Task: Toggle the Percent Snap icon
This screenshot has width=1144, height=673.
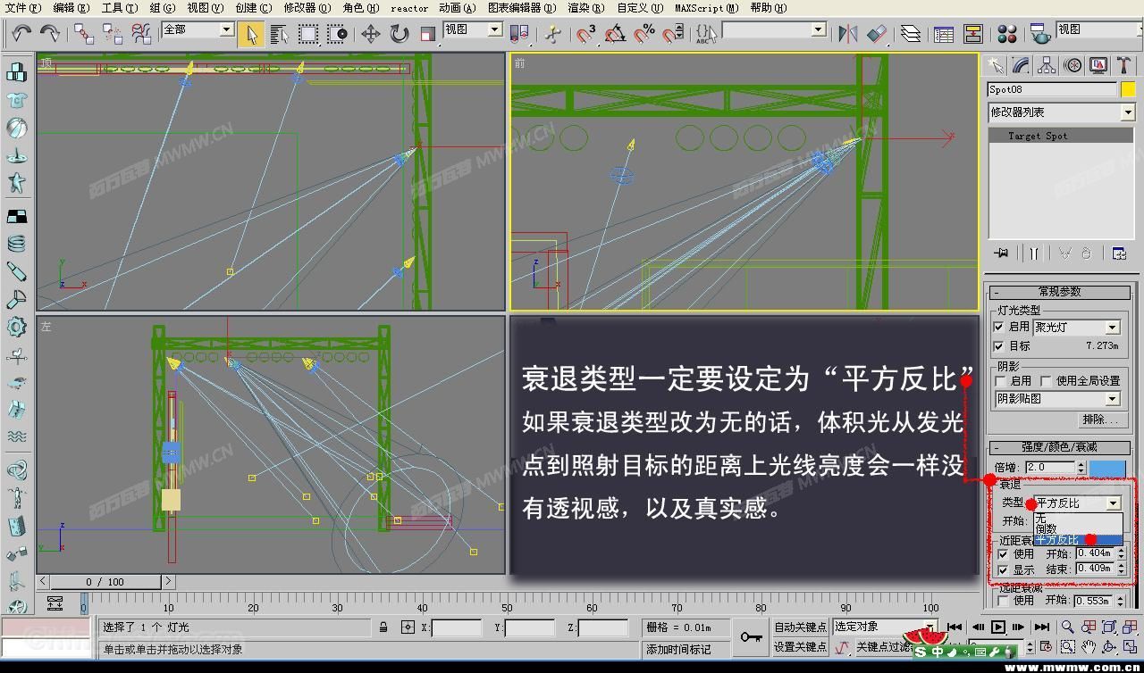Action: [643, 34]
